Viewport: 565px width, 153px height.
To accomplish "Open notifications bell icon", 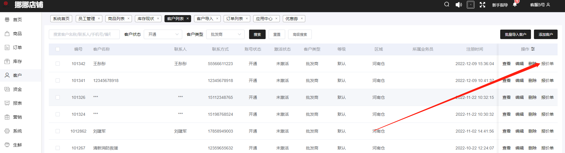I will click(515, 4).
